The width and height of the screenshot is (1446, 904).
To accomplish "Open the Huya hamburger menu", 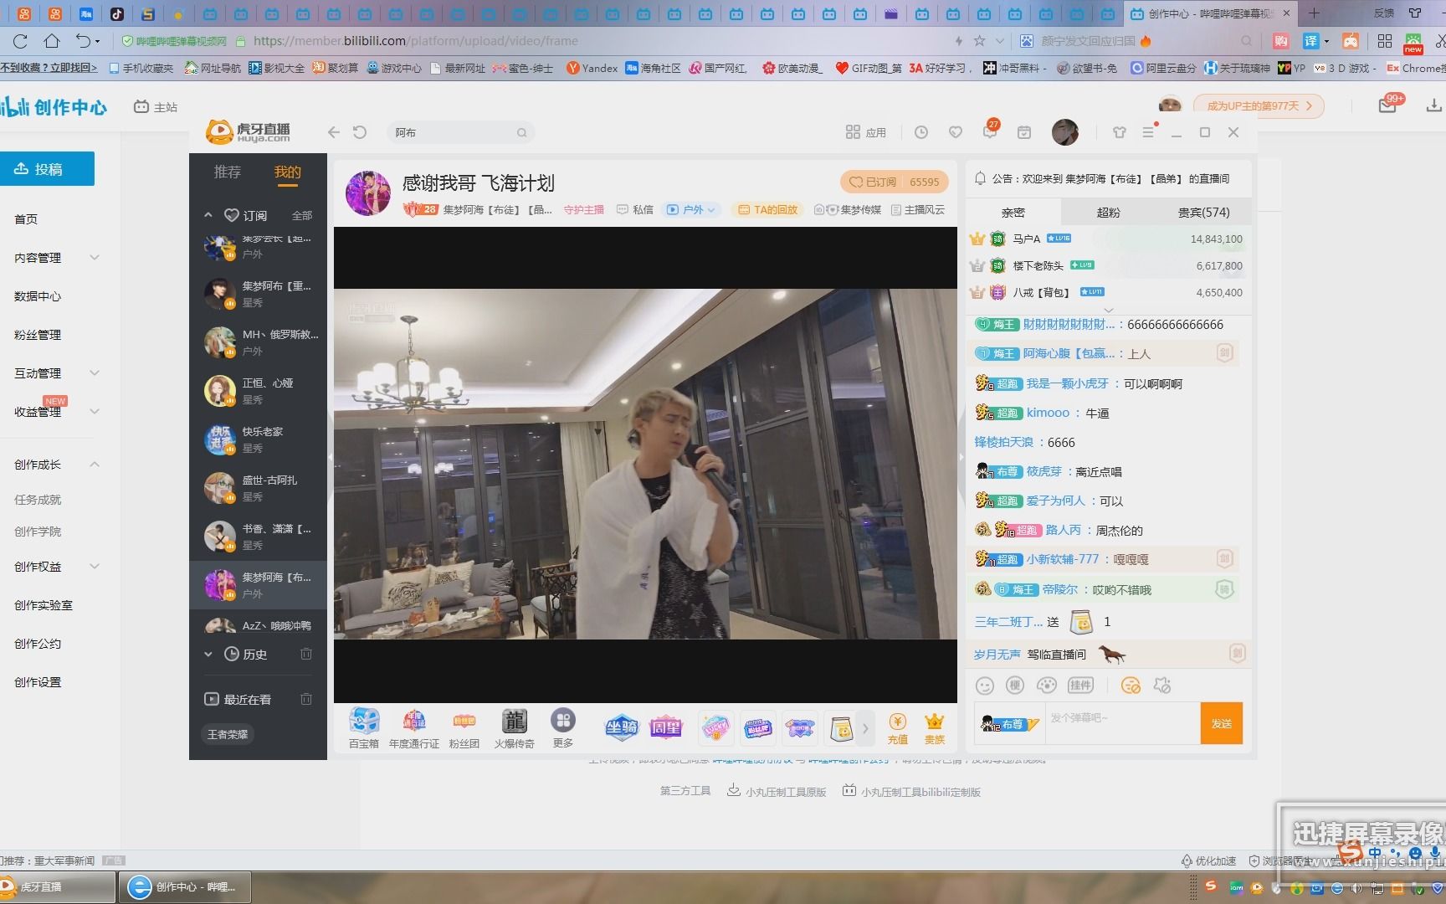I will pyautogui.click(x=1148, y=131).
